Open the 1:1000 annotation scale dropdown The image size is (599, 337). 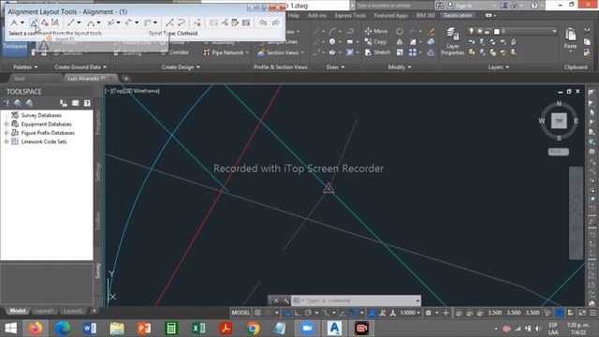click(410, 313)
